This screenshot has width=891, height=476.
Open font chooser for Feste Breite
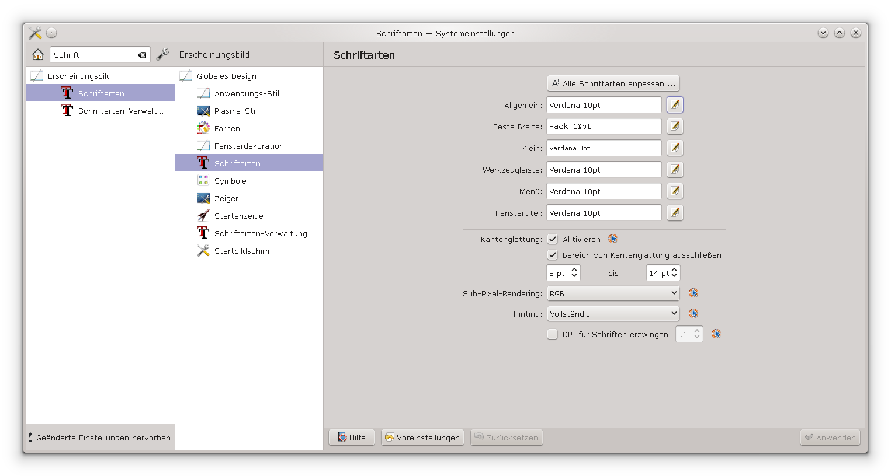[x=675, y=127]
